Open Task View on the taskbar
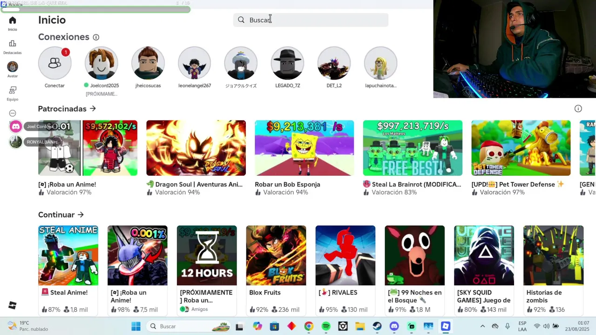The width and height of the screenshot is (596, 335). tap(239, 327)
